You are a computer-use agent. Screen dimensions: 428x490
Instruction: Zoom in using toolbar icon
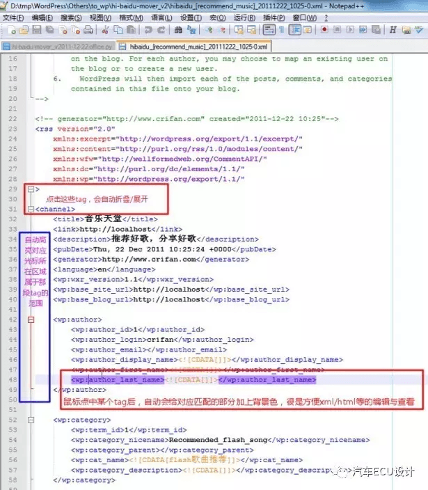[209, 30]
